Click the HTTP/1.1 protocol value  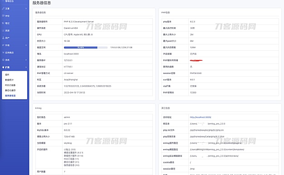(68, 67)
